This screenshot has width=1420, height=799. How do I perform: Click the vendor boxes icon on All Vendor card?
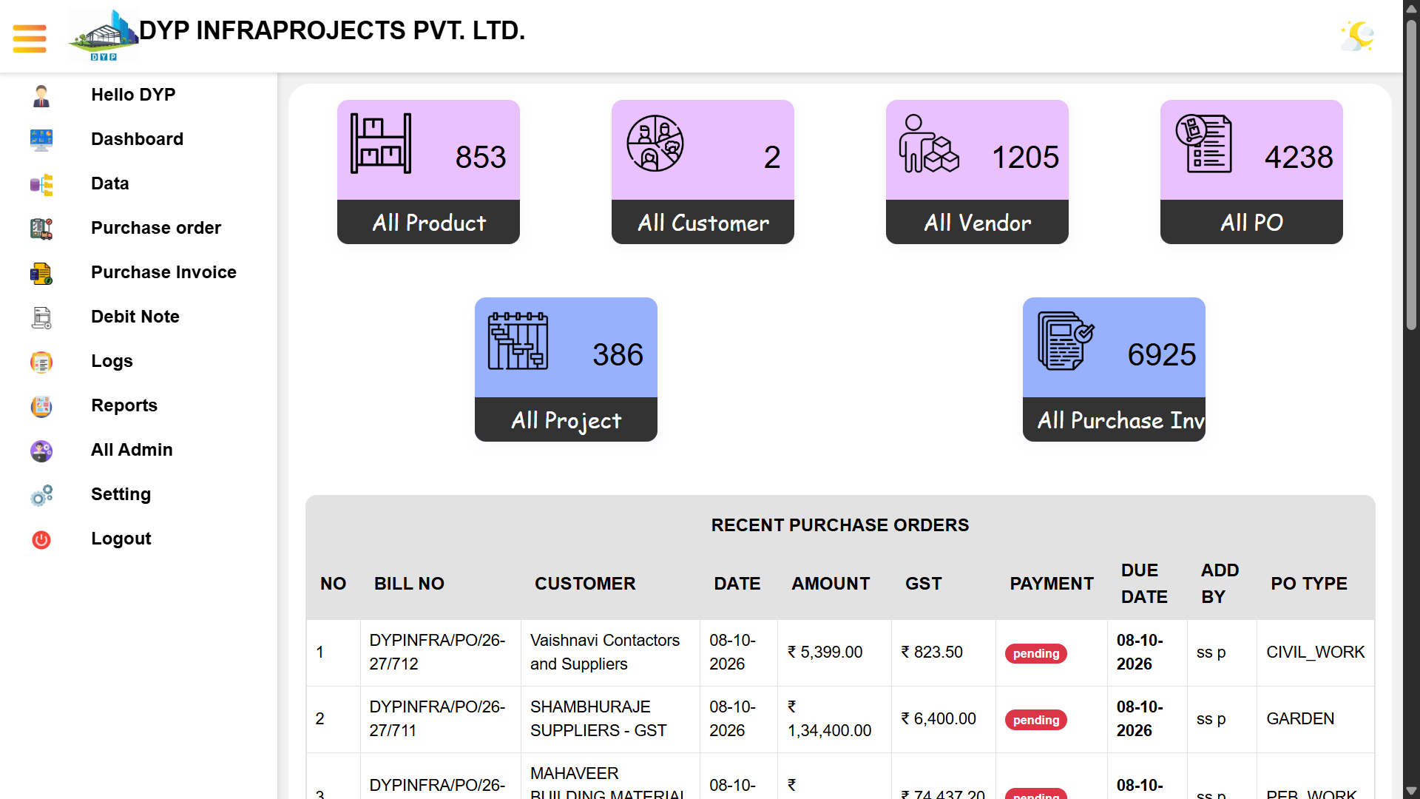[x=929, y=144]
